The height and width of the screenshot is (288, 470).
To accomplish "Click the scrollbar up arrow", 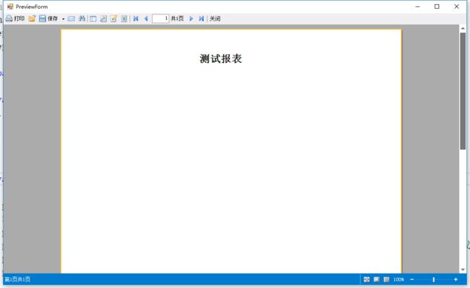I will pyautogui.click(x=463, y=28).
